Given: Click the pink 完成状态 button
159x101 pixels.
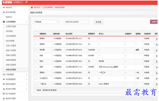Looking at the screenshot, I should coord(154,22).
